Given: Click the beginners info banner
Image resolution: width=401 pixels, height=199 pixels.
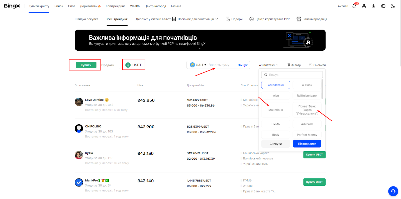Looking at the screenshot, I should [x=200, y=40].
